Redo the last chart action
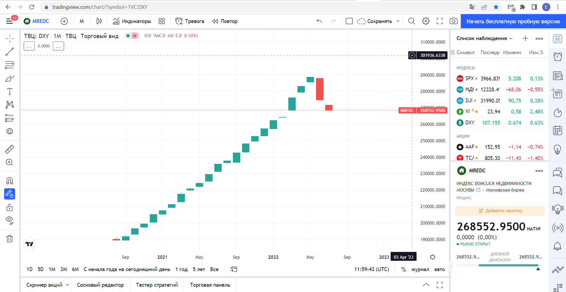 333,21
